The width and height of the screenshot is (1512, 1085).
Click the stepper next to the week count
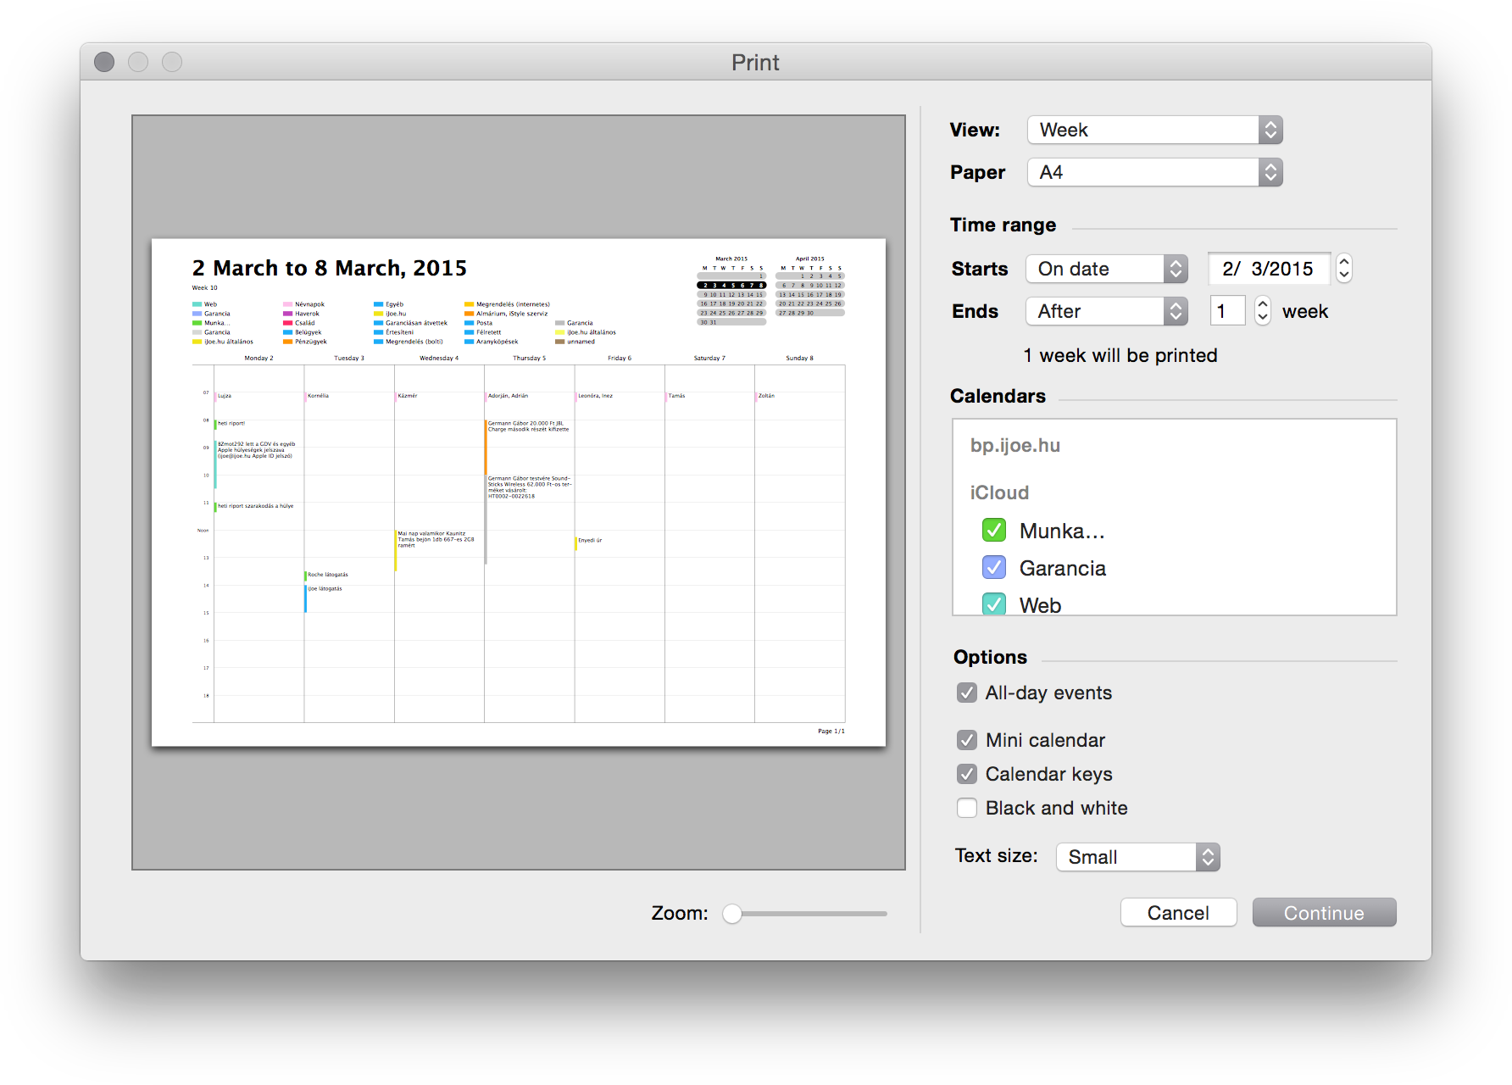point(1263,311)
